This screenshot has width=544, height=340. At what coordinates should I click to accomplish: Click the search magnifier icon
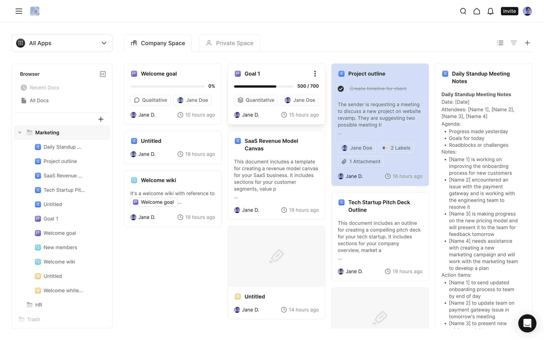pyautogui.click(x=463, y=11)
